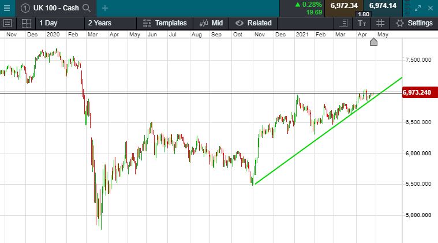Open chart Settings
This screenshot has width=438, height=243.
(414, 23)
